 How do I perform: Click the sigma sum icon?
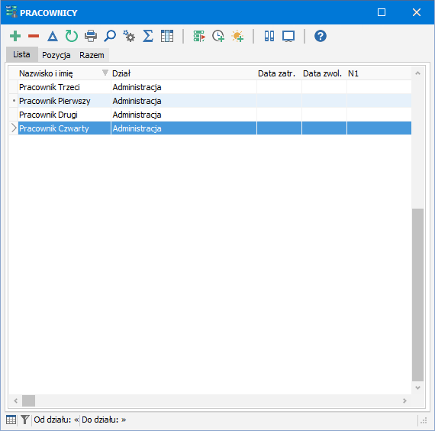(x=148, y=36)
